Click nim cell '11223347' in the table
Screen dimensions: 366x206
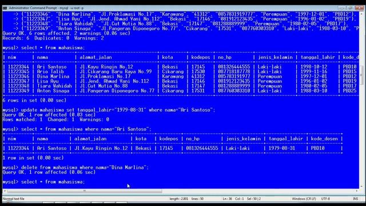[18, 81]
